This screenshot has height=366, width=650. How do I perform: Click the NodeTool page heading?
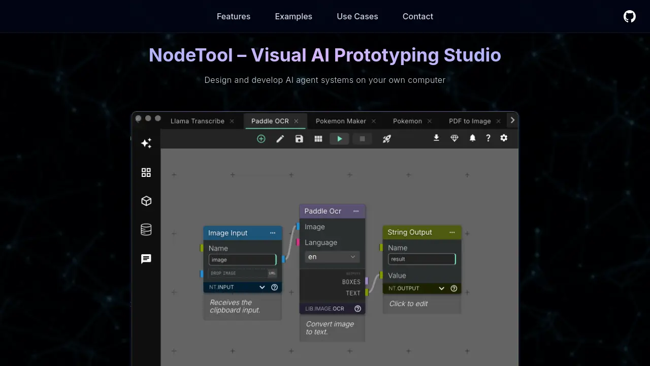coord(325,55)
